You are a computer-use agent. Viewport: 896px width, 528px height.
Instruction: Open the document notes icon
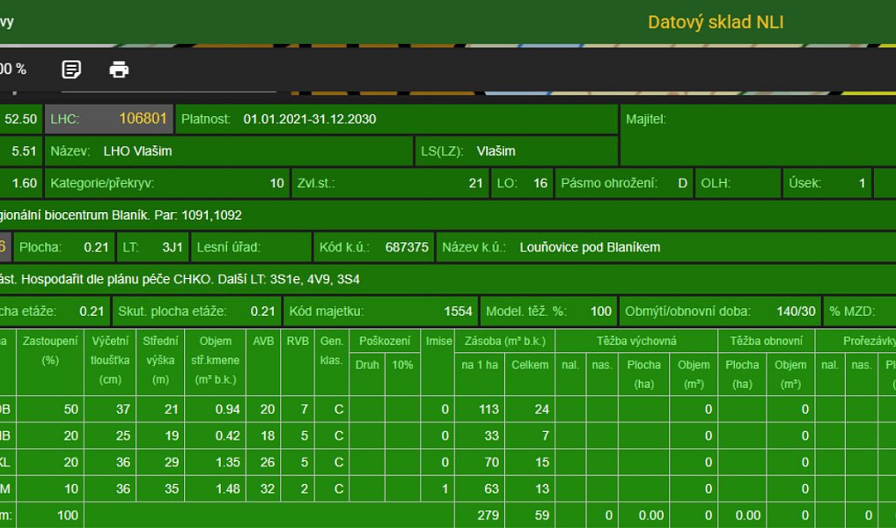(x=71, y=70)
